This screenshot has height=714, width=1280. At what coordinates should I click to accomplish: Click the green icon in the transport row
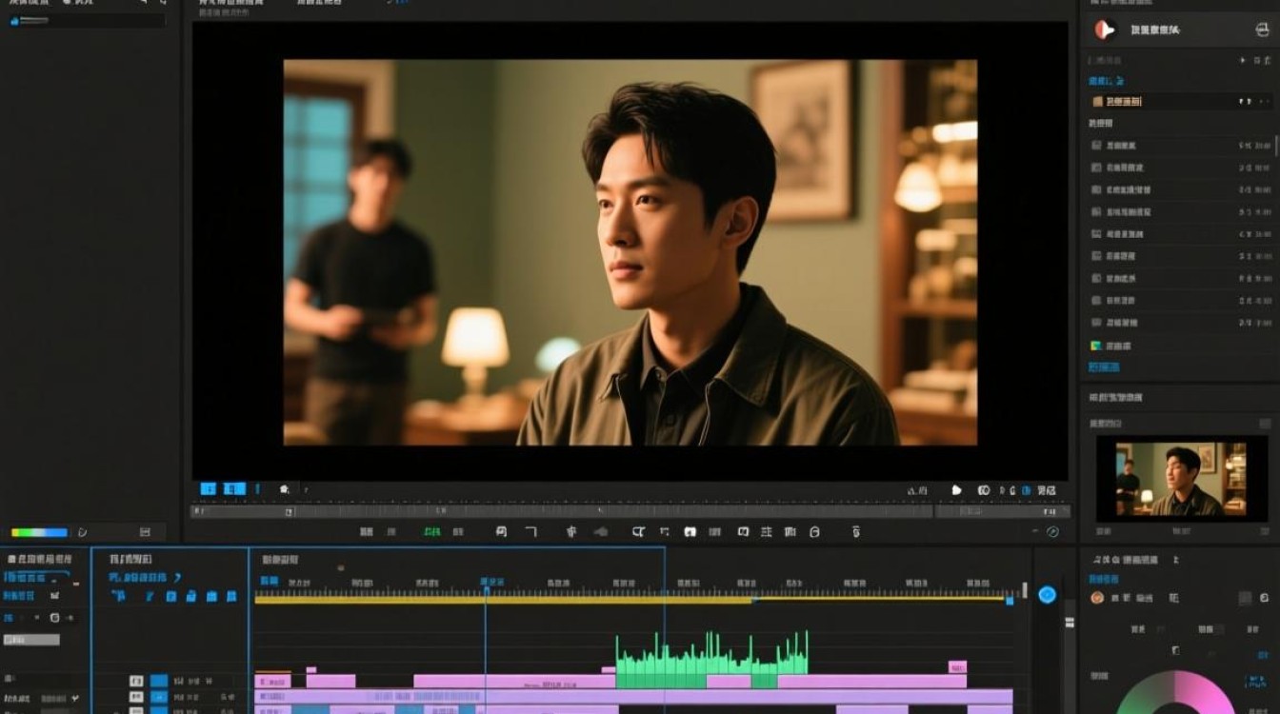[431, 532]
